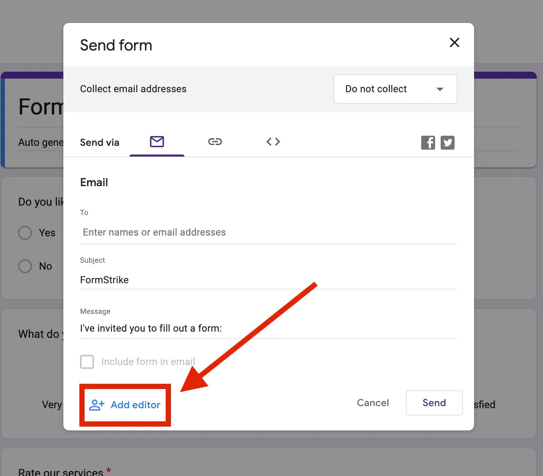Close the Send form dialog
The height and width of the screenshot is (476, 543).
click(455, 42)
